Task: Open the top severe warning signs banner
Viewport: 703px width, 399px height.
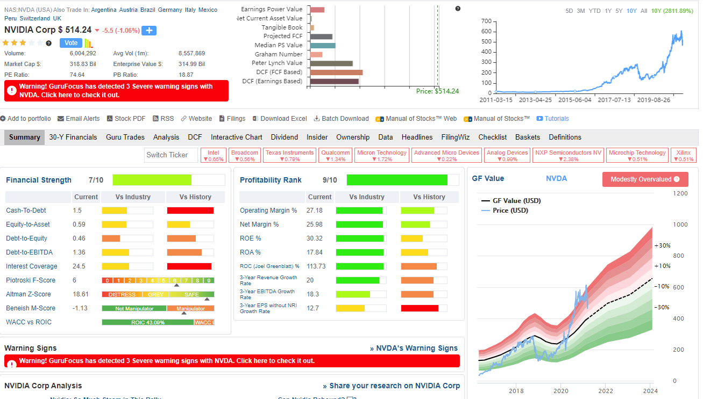Action: (x=116, y=91)
